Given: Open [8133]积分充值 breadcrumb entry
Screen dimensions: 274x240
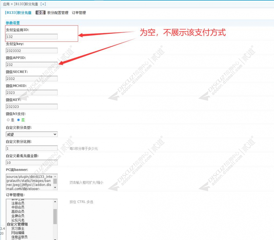Looking at the screenshot, I should 26,4.
